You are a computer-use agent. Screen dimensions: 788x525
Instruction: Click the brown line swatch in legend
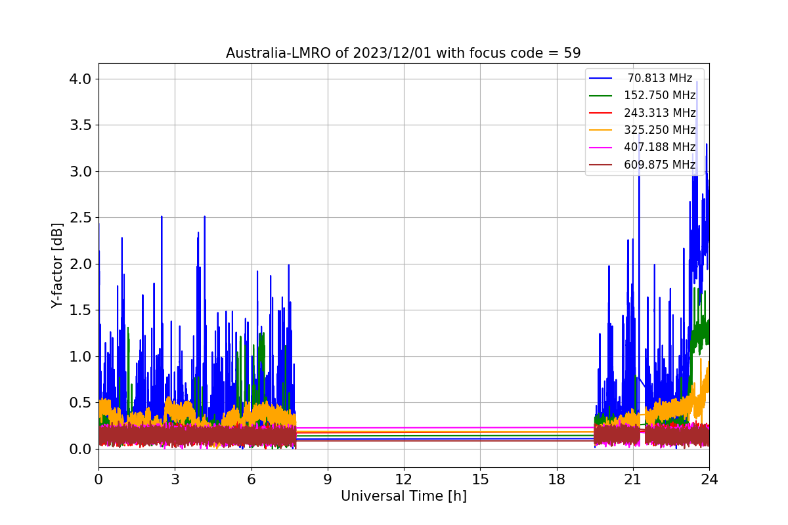601,165
